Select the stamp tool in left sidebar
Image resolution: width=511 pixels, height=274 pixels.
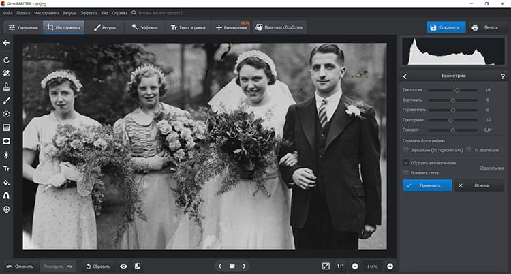[6, 87]
